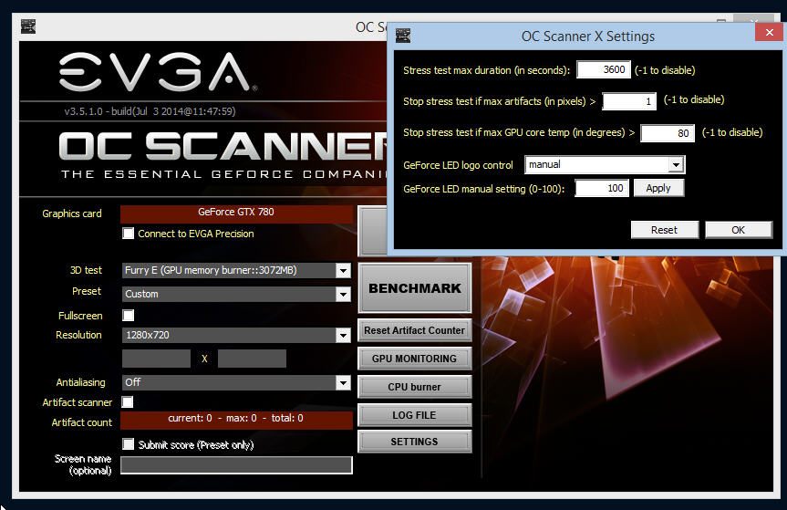This screenshot has height=510, width=787.
Task: Click OC Scanner main window title icon
Action: tap(28, 26)
